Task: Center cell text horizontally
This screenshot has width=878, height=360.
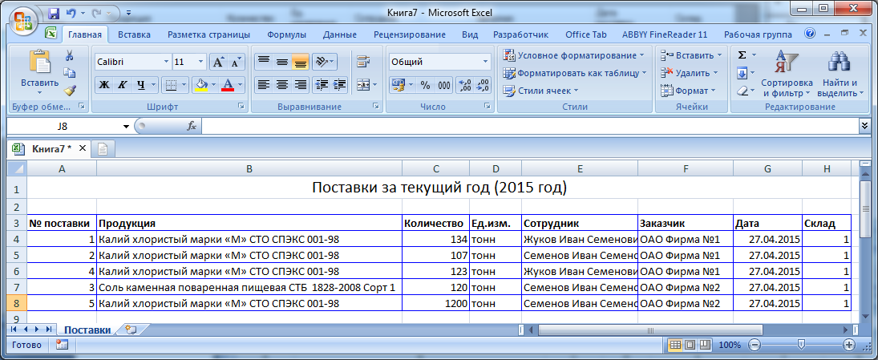Action: pos(282,85)
